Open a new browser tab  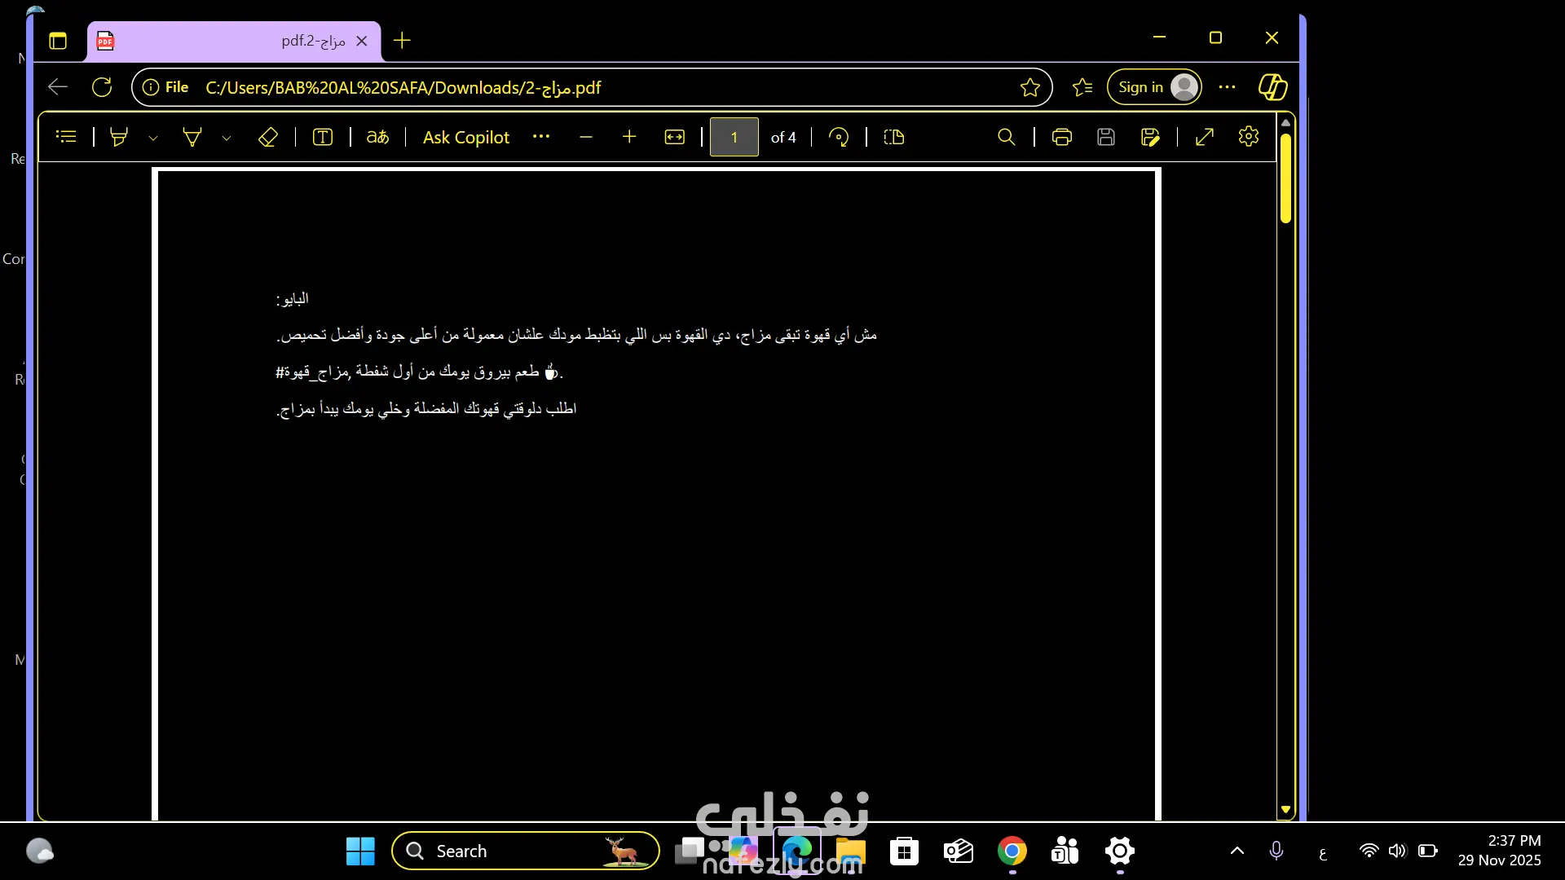[x=402, y=41]
